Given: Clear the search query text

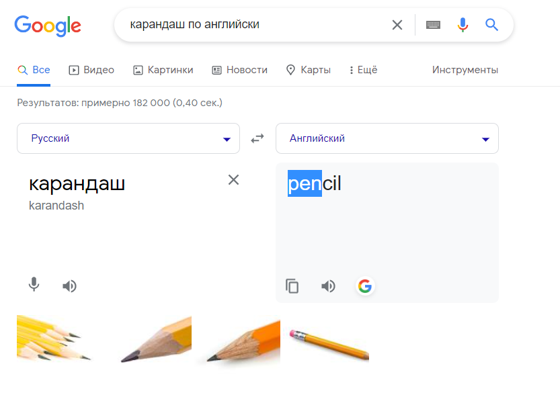Looking at the screenshot, I should (x=397, y=25).
